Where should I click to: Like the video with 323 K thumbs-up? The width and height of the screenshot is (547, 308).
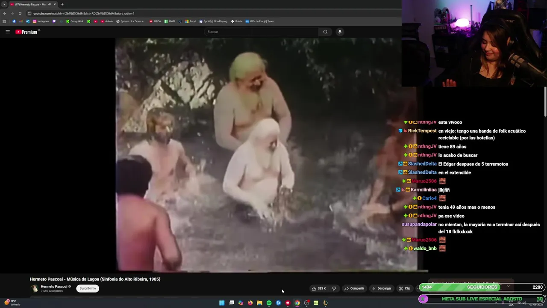[x=319, y=288]
